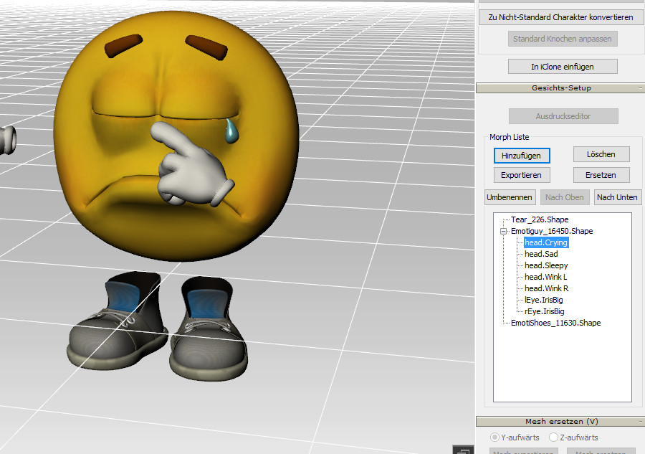Click Zu Nicht-Standard Charakter konvertieren button
This screenshot has width=645, height=454.
[560, 17]
